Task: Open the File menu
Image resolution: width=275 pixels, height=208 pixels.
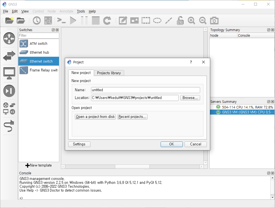Action: pyautogui.click(x=6, y=11)
